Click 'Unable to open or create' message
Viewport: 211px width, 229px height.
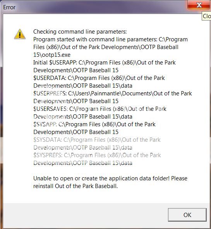110,178
